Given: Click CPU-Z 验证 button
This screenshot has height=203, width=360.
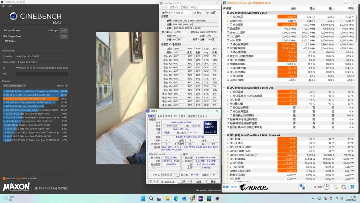Looking at the screenshot, I should [x=199, y=181].
